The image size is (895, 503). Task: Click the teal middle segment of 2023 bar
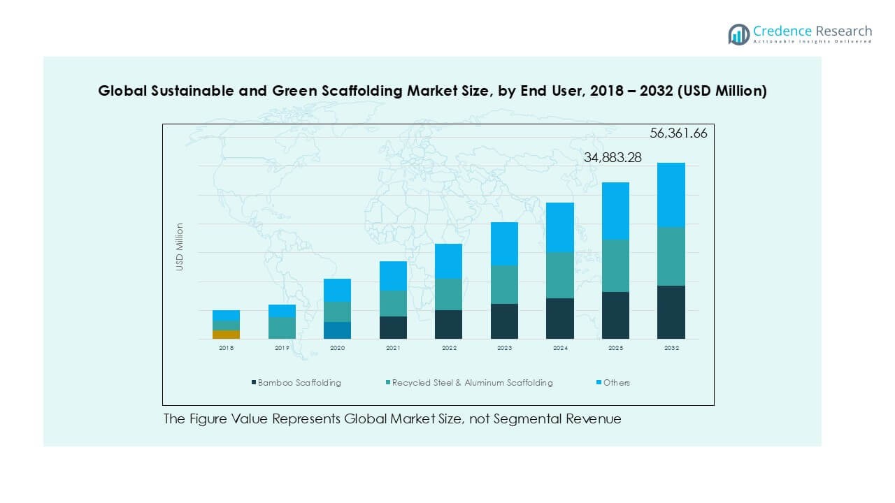(504, 284)
